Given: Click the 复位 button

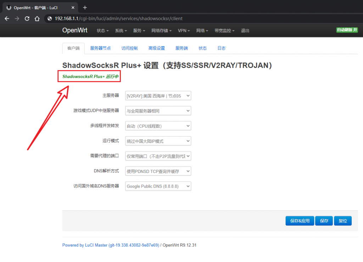Looking at the screenshot, I should (343, 221).
